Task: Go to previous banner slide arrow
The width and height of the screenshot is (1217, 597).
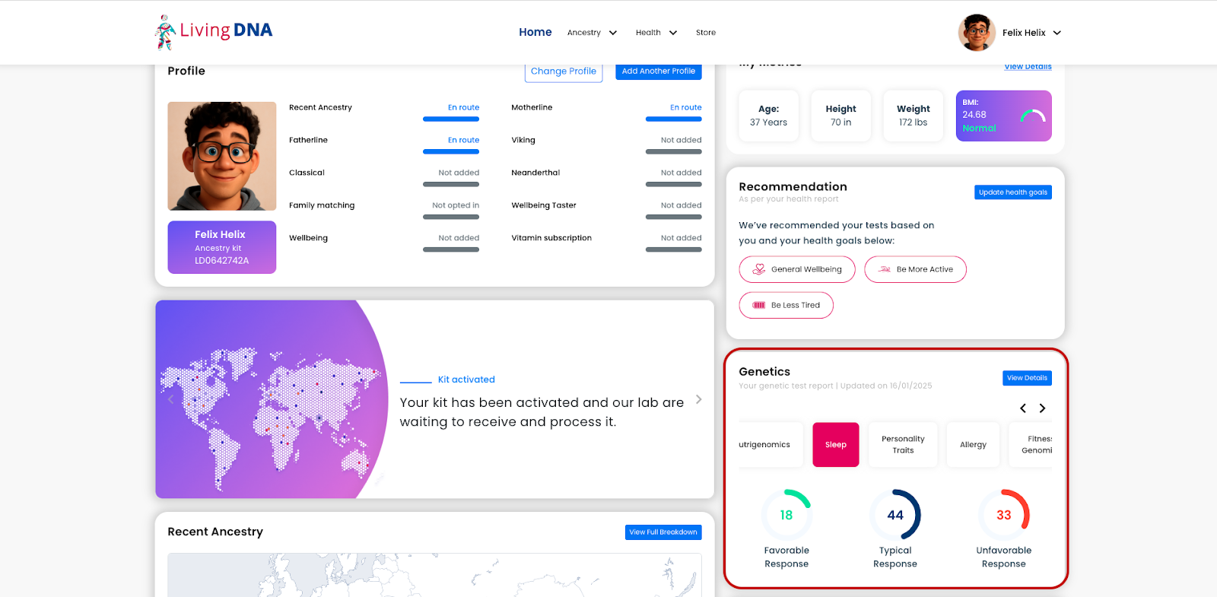Action: pos(170,399)
